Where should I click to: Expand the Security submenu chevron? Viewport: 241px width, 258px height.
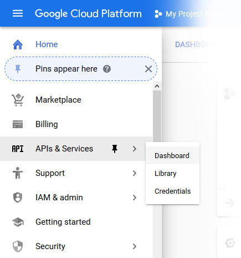pyautogui.click(x=135, y=246)
